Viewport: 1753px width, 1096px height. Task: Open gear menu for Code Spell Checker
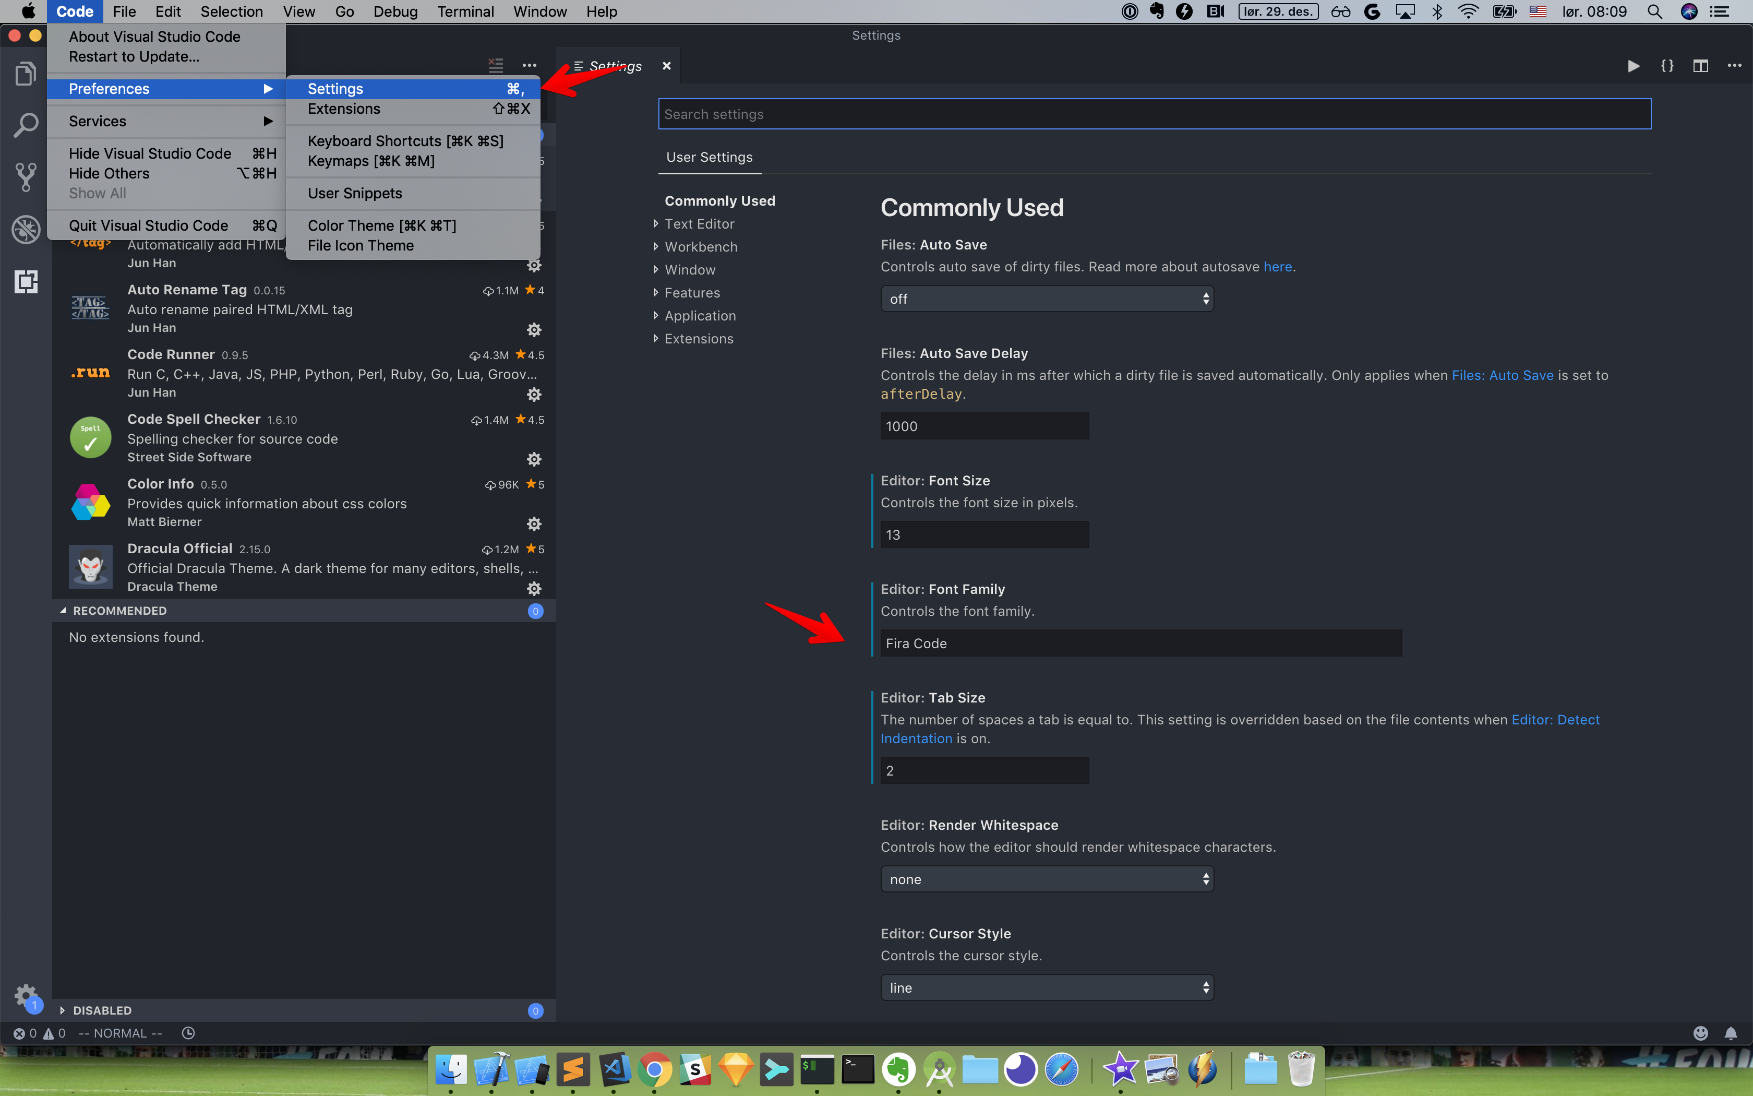534,459
